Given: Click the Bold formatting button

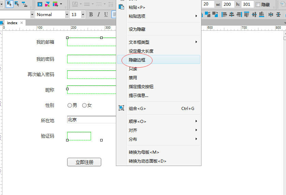Looking at the screenshot, I should pos(91,14).
